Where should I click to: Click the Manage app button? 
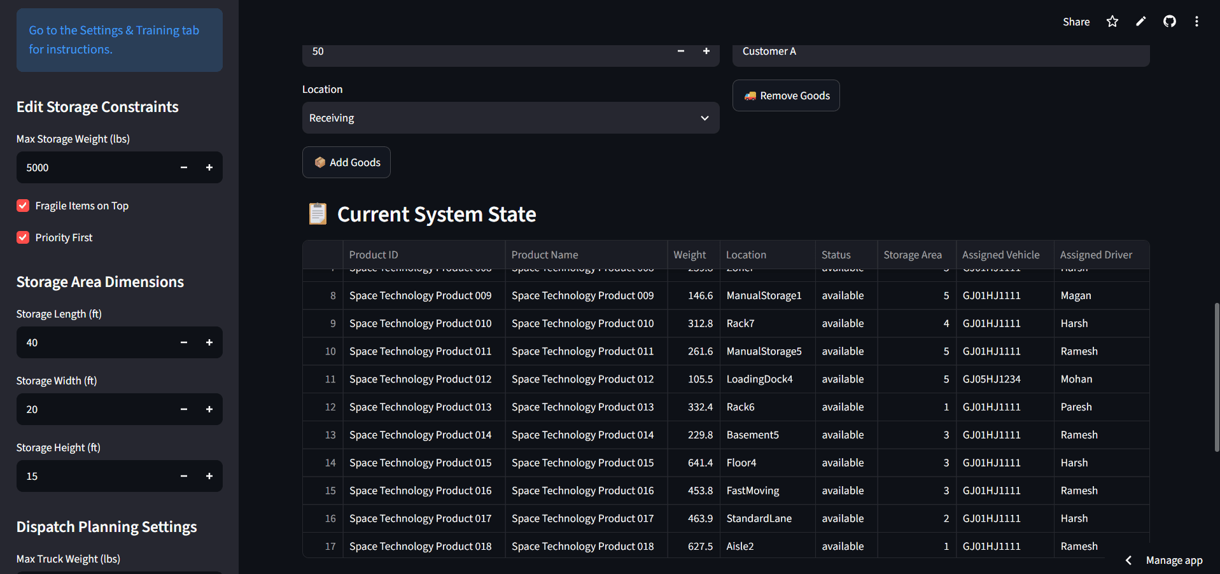(x=1174, y=560)
